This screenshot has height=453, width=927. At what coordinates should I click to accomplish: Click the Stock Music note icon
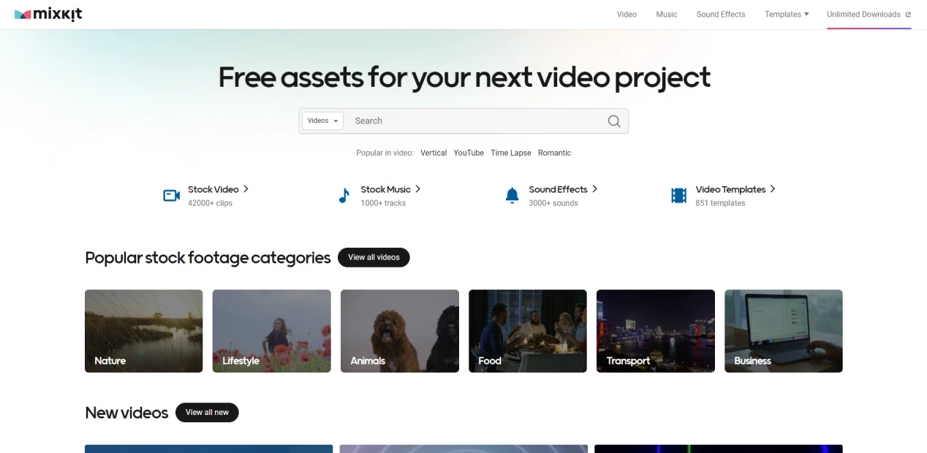tap(344, 196)
